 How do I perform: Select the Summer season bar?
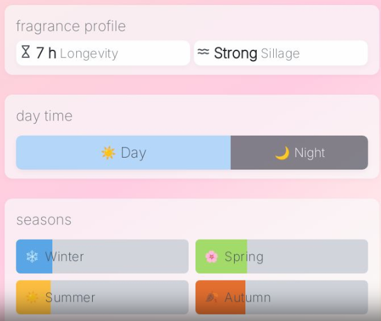[102, 297]
